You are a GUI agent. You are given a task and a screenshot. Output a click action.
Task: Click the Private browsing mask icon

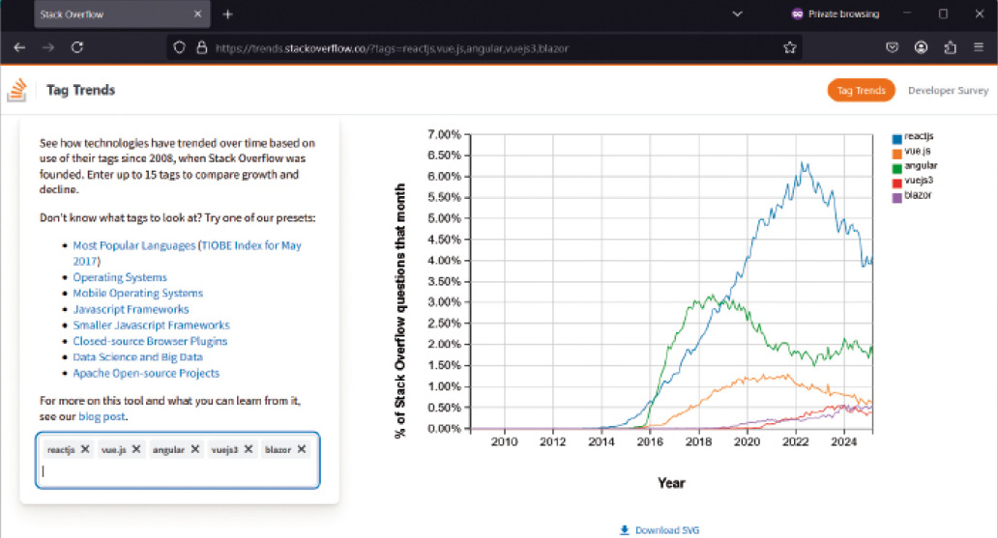(x=797, y=14)
